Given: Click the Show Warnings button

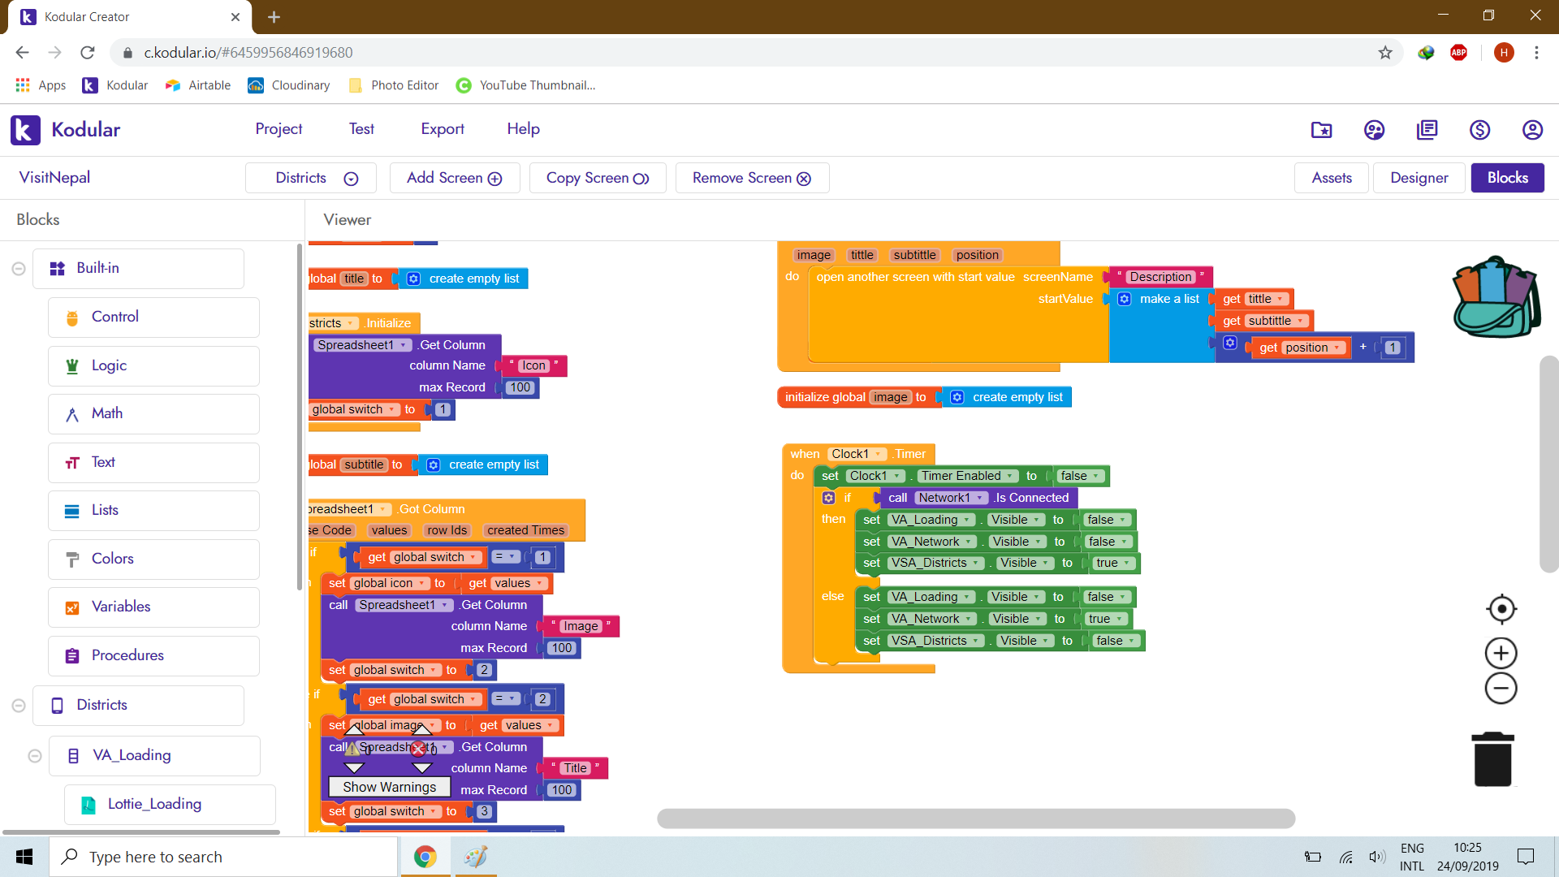Looking at the screenshot, I should coord(389,787).
